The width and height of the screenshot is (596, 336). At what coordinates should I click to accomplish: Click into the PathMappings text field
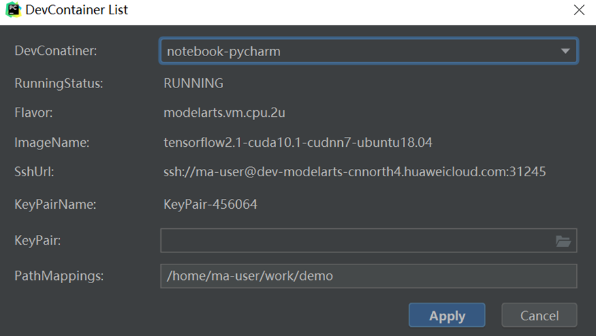click(368, 276)
